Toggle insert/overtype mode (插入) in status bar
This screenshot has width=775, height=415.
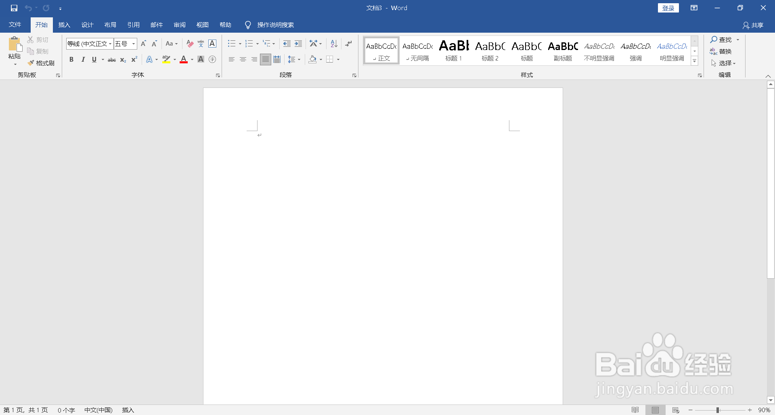coord(128,410)
